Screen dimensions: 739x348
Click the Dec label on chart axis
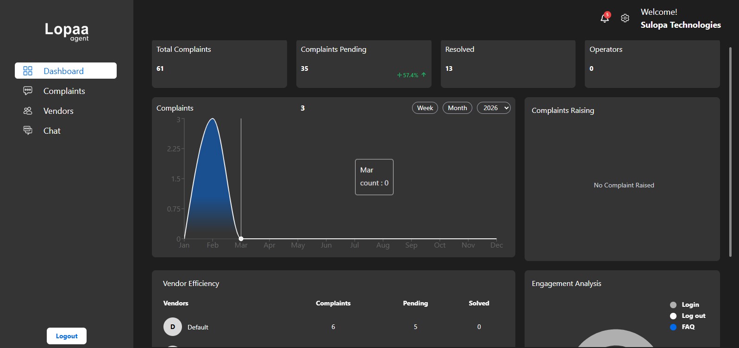pyautogui.click(x=496, y=245)
